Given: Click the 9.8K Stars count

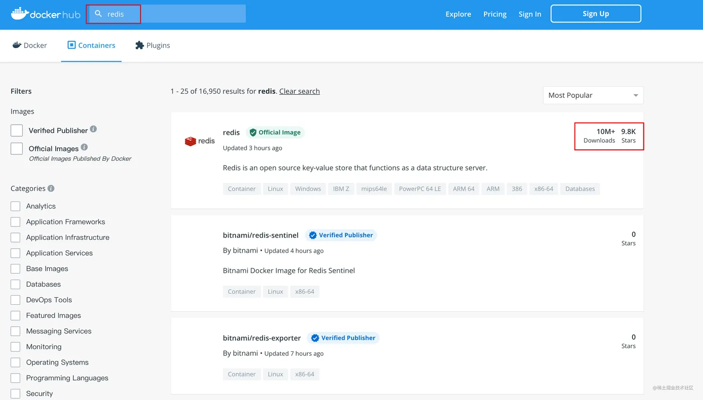Looking at the screenshot, I should tap(629, 136).
